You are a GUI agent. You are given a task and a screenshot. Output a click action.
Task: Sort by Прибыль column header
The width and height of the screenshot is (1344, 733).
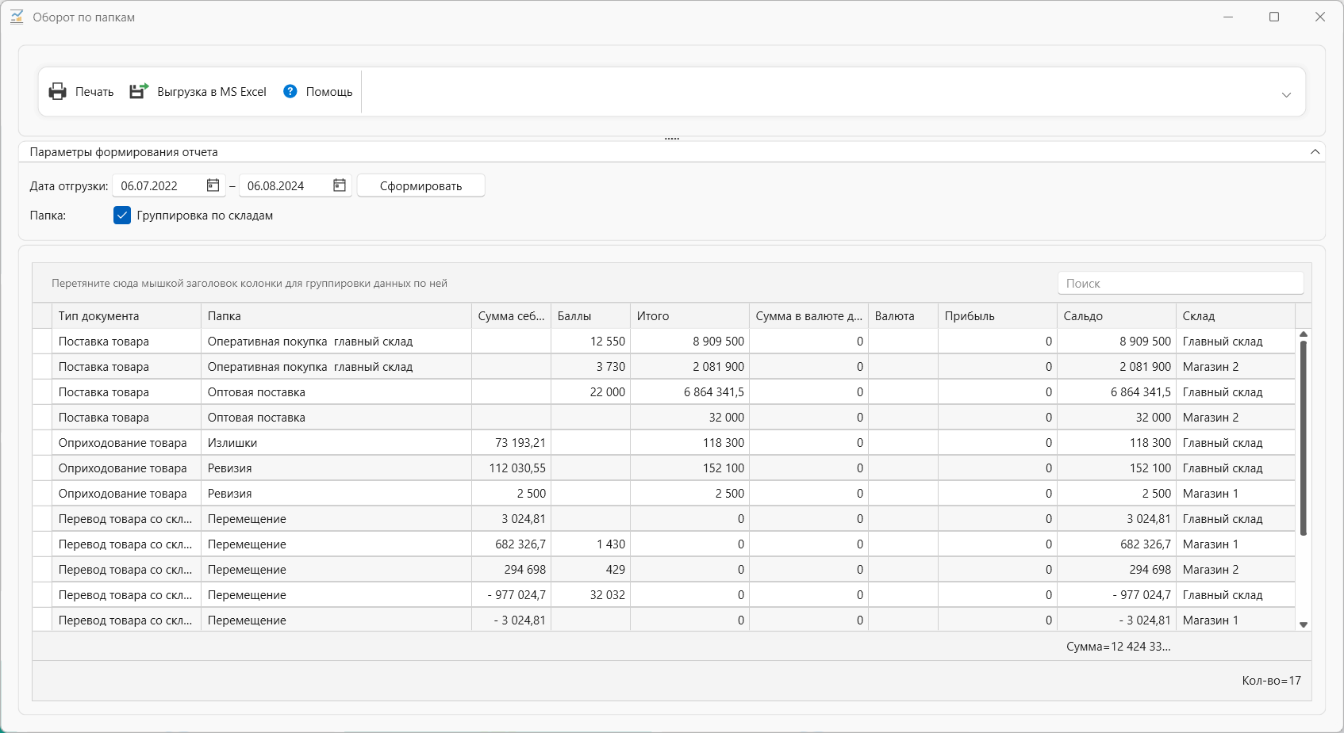(x=997, y=316)
